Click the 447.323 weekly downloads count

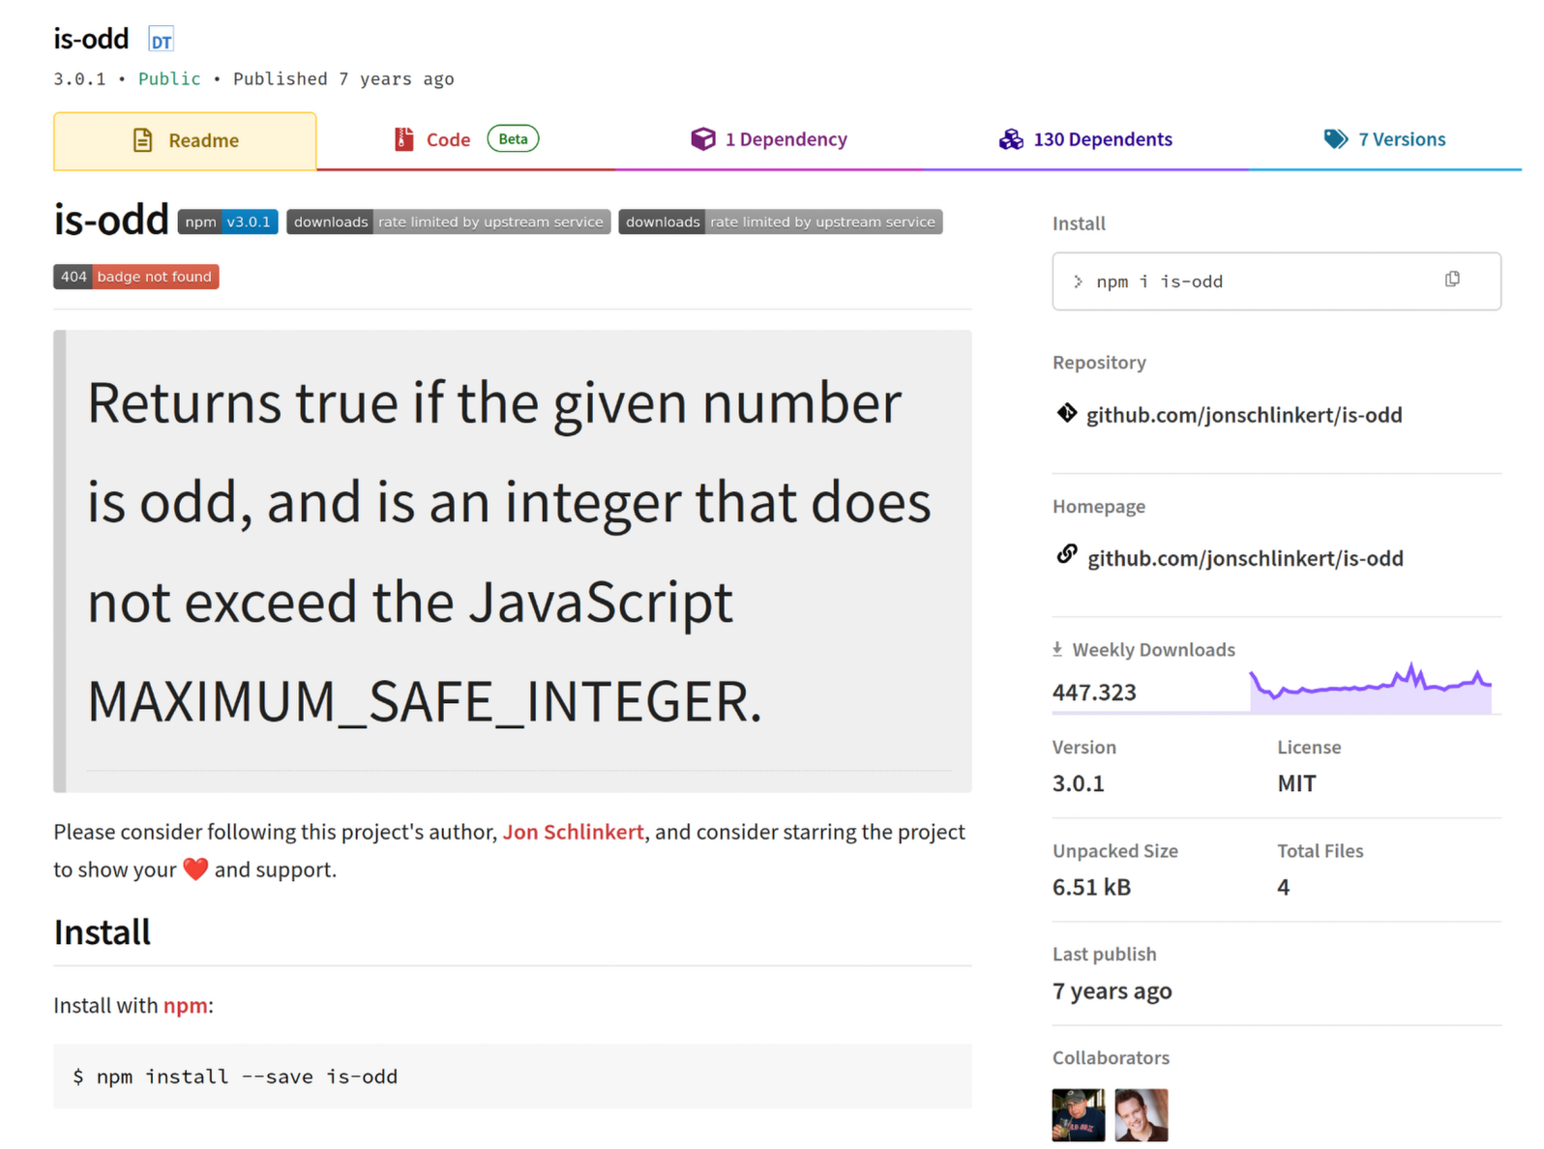pos(1094,692)
